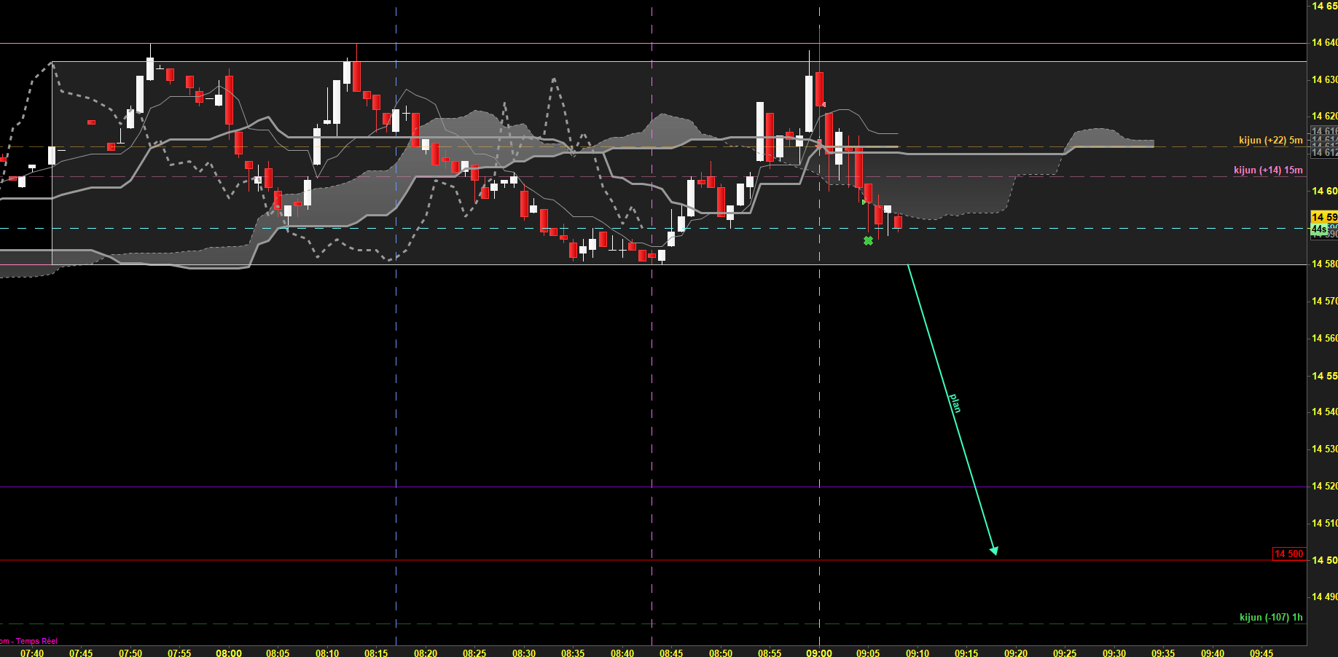Click the 14 540 price axis label
The height and width of the screenshot is (657, 1338).
click(x=1325, y=412)
